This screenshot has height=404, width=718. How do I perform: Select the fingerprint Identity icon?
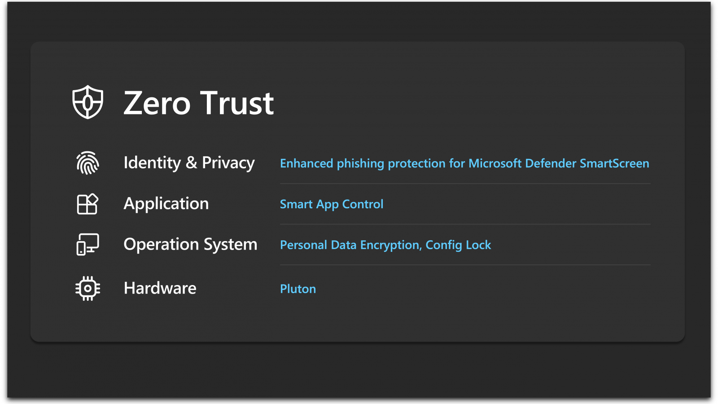point(88,163)
